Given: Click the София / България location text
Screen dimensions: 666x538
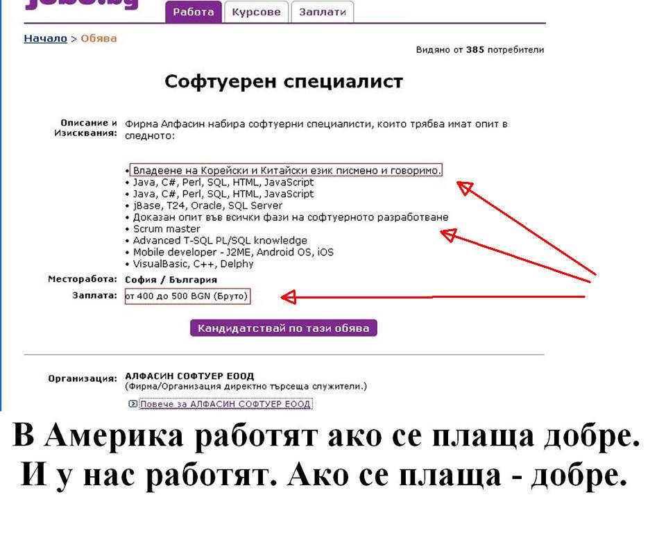Looking at the screenshot, I should click(x=171, y=280).
